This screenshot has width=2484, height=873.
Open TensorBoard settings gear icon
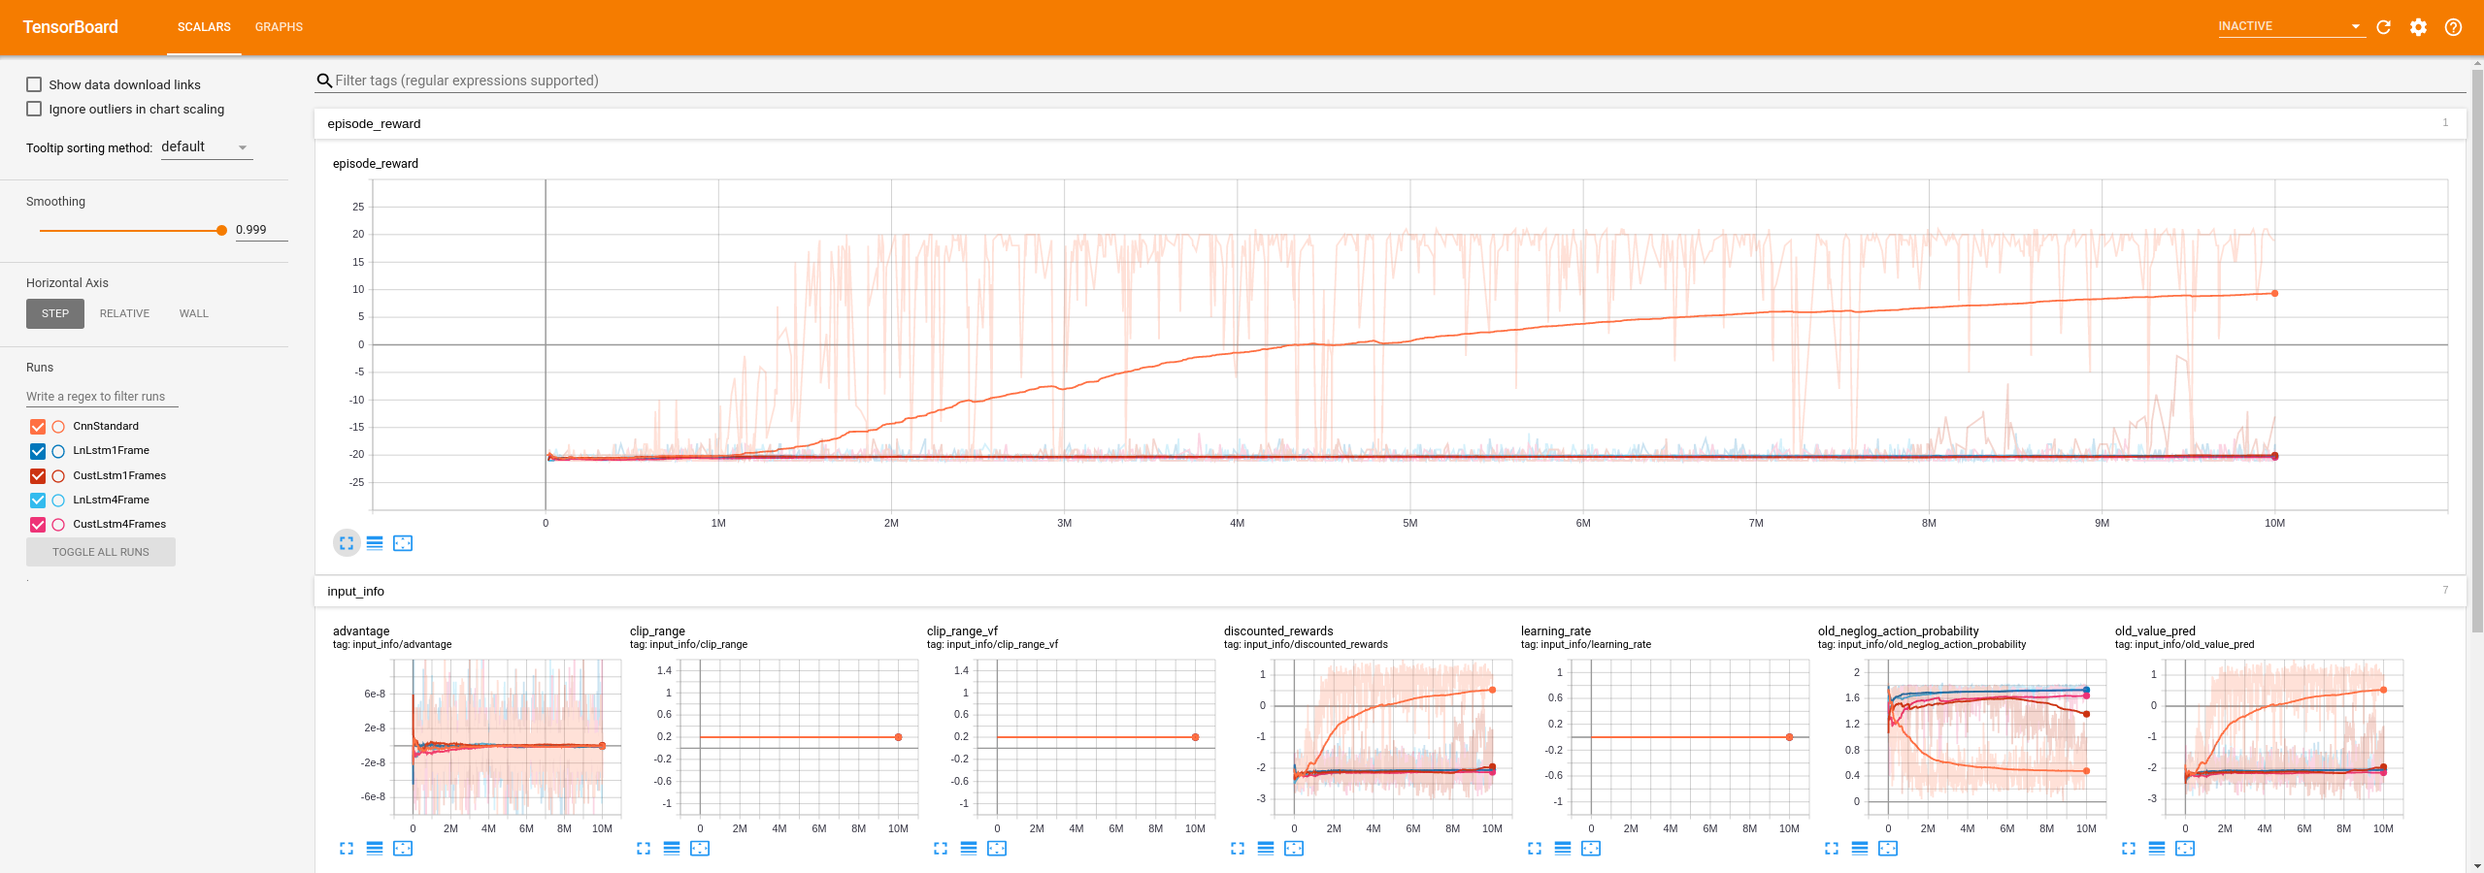(2418, 27)
